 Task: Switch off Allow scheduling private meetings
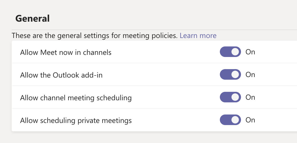230,120
